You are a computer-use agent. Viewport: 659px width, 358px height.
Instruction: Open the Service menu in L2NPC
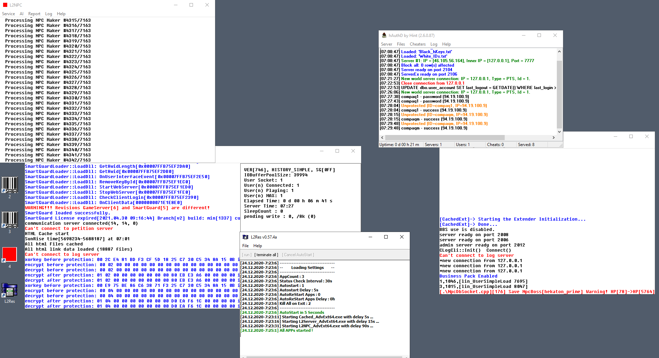(8, 14)
